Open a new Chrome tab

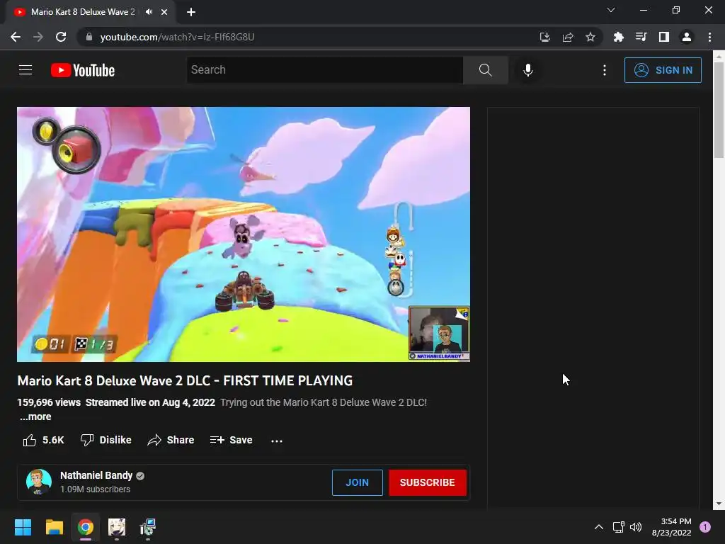click(191, 12)
